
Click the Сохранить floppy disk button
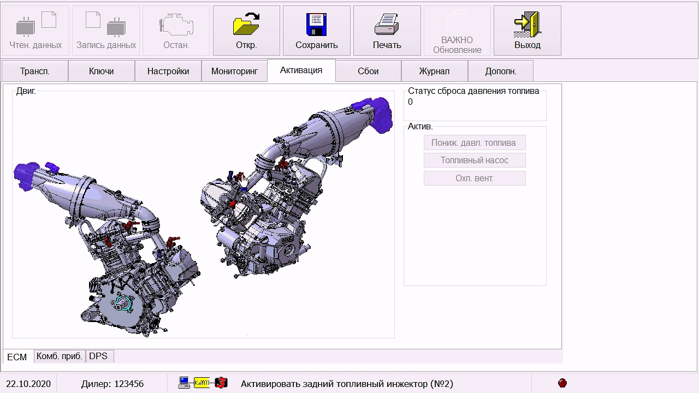click(317, 31)
